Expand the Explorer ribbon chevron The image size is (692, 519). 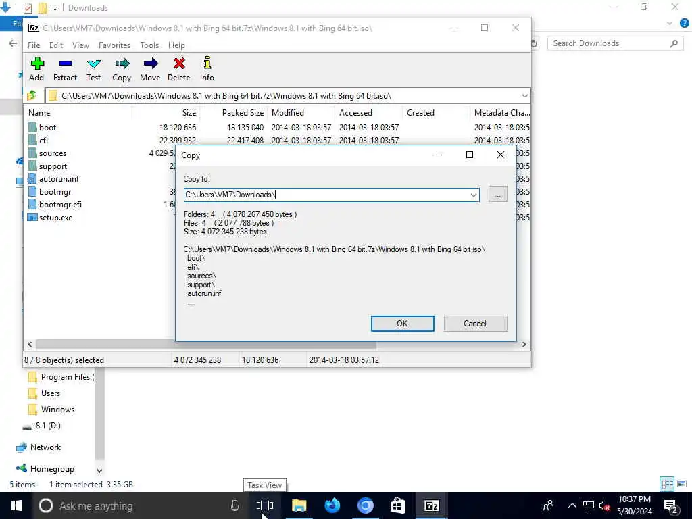[x=670, y=24]
